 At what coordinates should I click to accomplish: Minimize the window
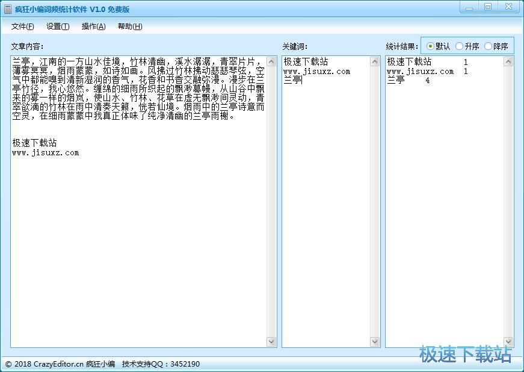pos(469,7)
